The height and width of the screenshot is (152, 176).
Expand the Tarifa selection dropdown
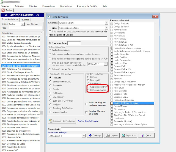[x=106, y=28]
